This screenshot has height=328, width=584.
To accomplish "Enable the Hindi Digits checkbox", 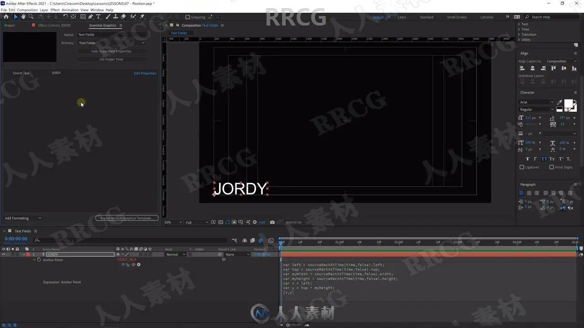I will (552, 167).
